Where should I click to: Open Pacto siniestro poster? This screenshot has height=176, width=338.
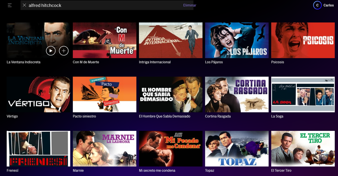coord(105,94)
